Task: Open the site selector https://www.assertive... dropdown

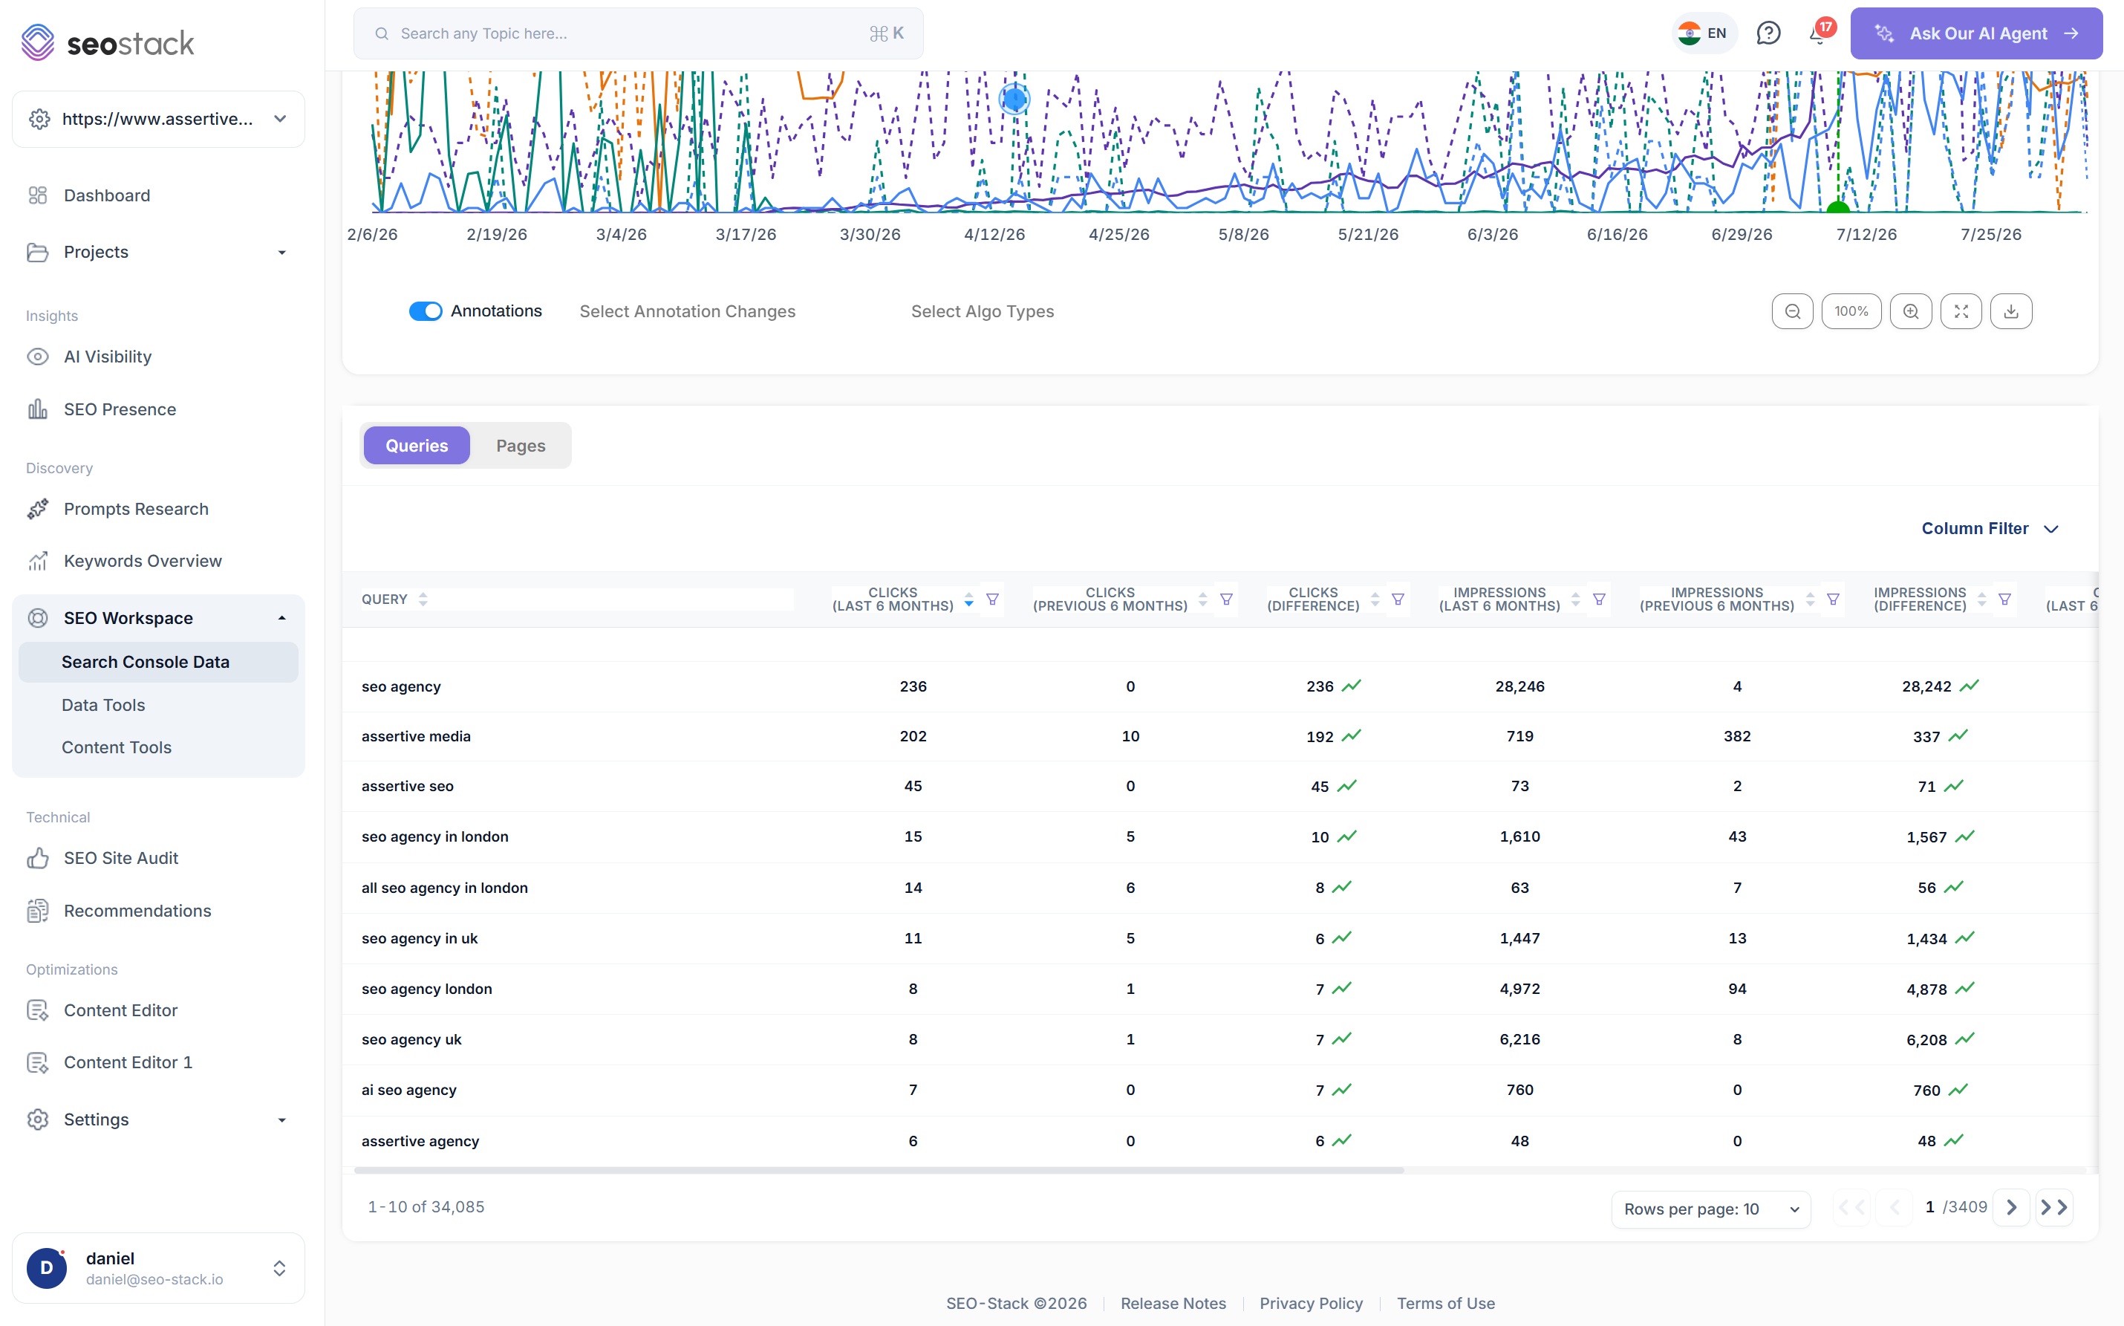Action: tap(159, 120)
